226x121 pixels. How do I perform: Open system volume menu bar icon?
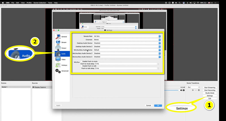pos(191,3)
